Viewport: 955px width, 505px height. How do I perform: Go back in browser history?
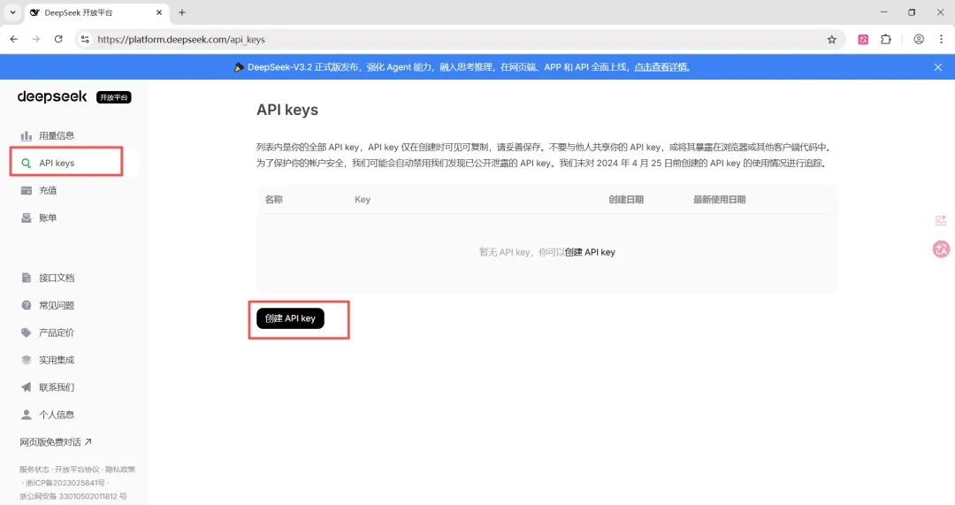click(x=13, y=39)
